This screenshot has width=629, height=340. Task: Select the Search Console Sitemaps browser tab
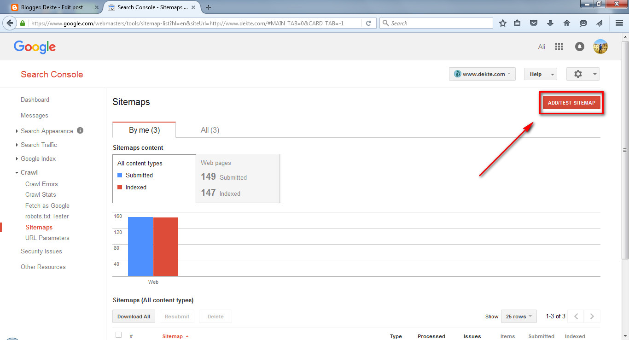pyautogui.click(x=152, y=7)
